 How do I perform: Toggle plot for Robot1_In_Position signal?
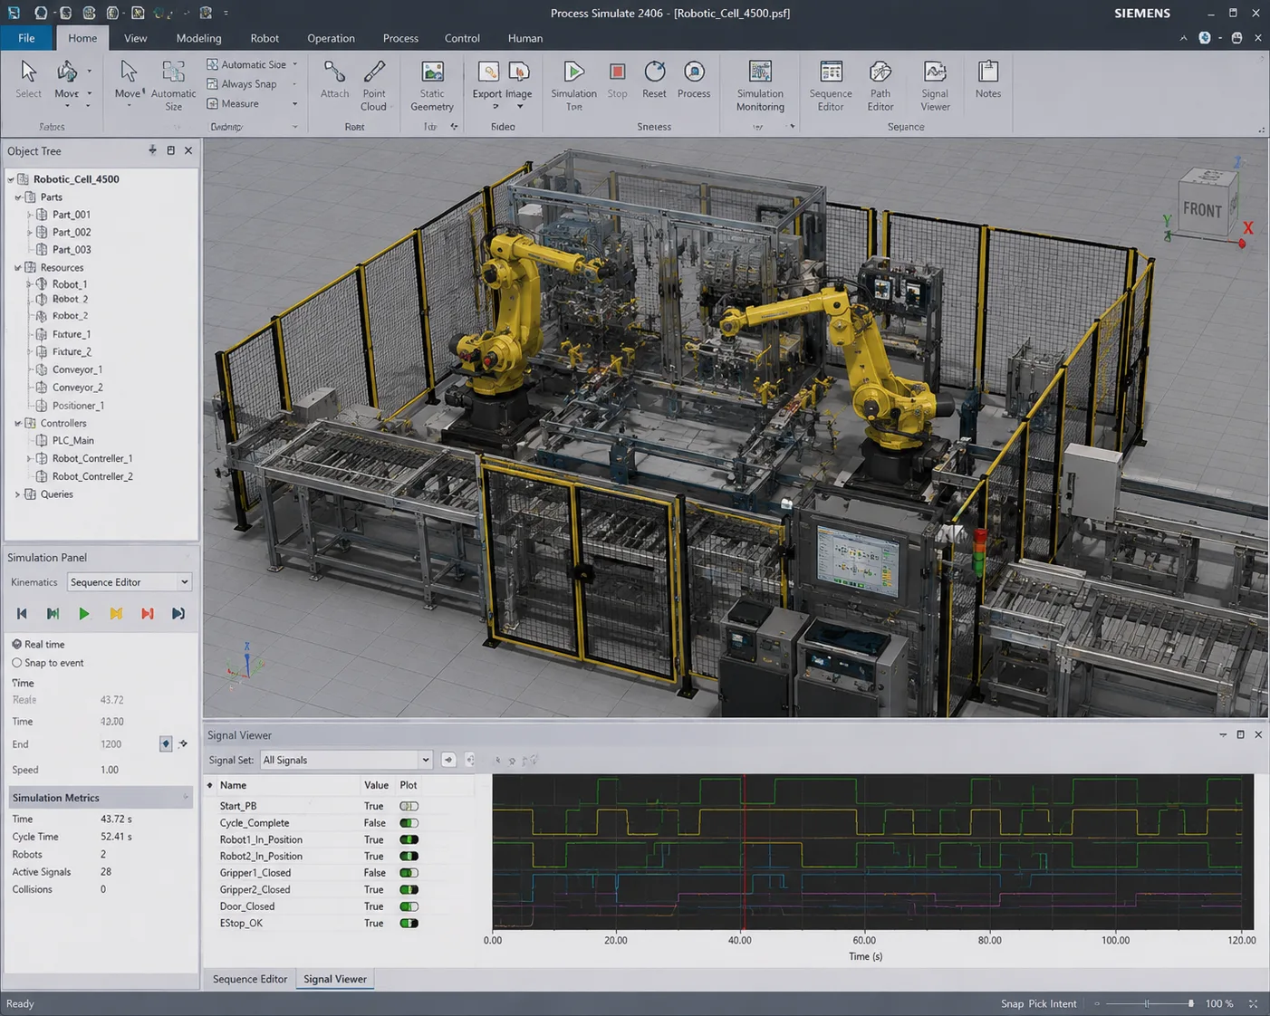click(409, 839)
